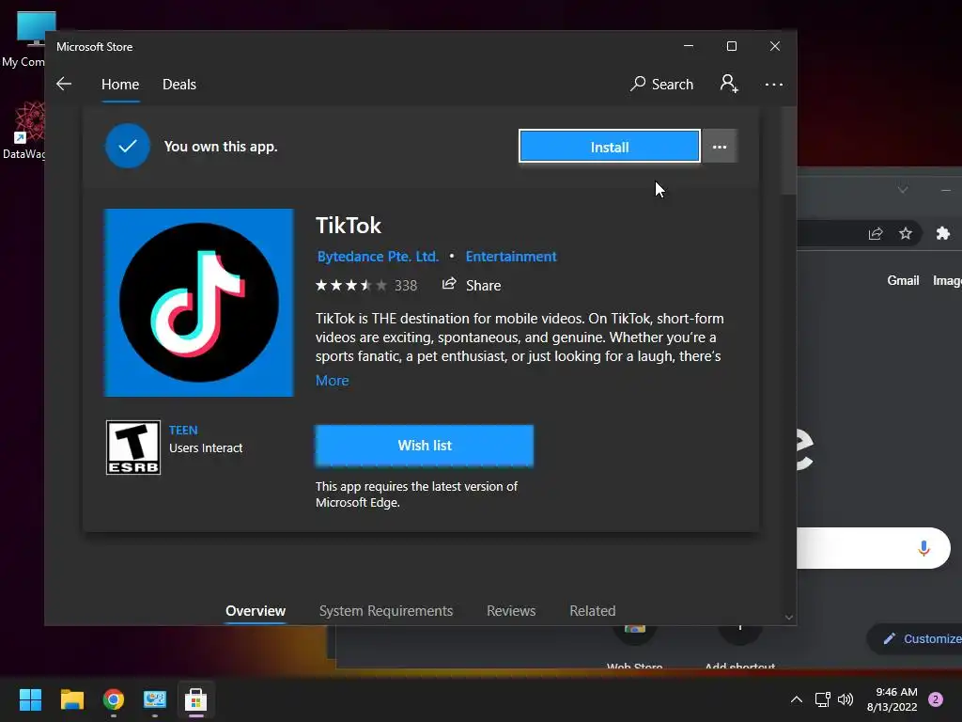
Task: Open the TEEN rating link
Action: tap(183, 431)
